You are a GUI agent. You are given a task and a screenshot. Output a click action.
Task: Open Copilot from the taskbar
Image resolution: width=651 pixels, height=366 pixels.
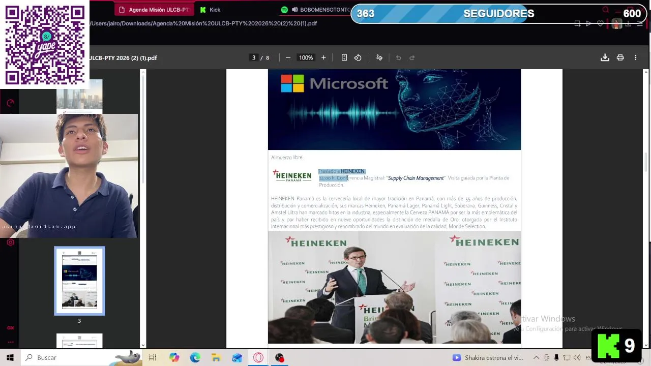pyautogui.click(x=174, y=357)
